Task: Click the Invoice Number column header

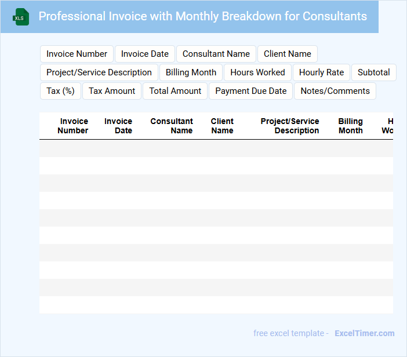Action: click(74, 126)
